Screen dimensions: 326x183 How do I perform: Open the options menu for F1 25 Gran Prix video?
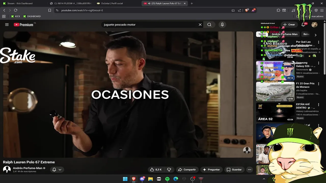318,84
